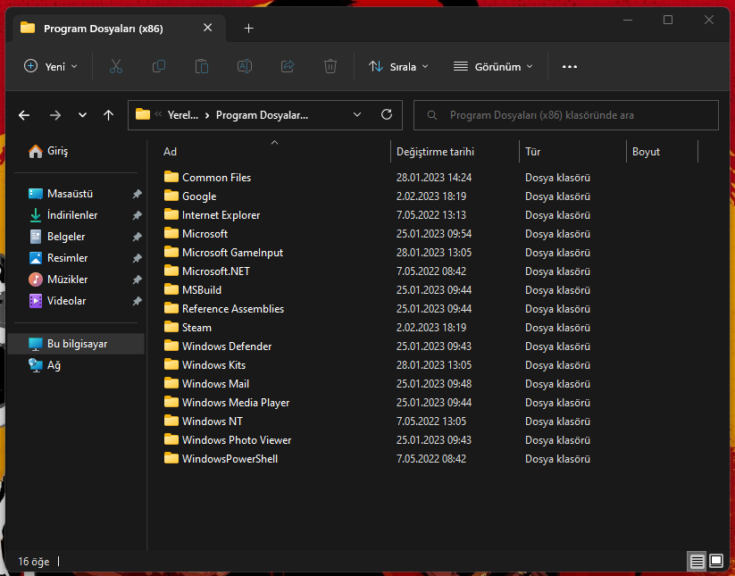The image size is (735, 576).
Task: Go forward with the right arrow
Action: click(x=55, y=115)
